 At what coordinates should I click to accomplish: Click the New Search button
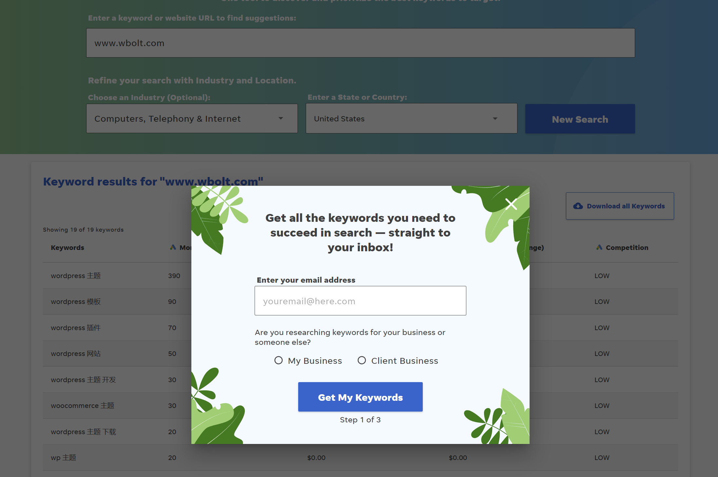[x=580, y=119]
